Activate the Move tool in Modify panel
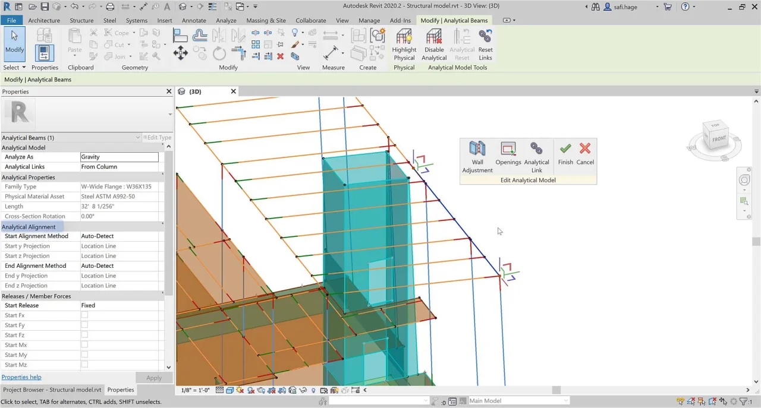The width and height of the screenshot is (761, 408). (x=180, y=54)
